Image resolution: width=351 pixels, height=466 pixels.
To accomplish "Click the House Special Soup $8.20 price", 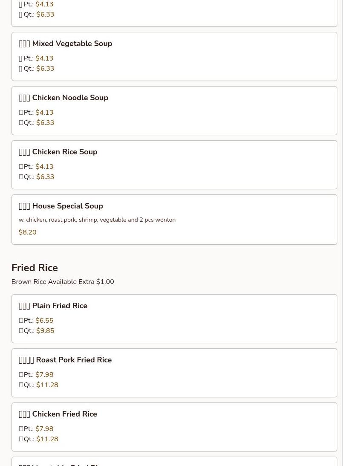I will pyautogui.click(x=27, y=232).
